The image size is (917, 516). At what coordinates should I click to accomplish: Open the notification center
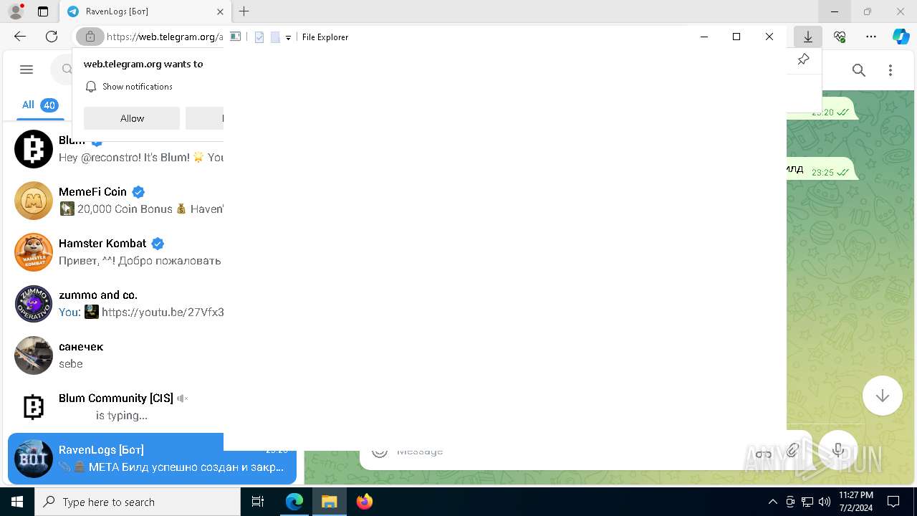893,502
